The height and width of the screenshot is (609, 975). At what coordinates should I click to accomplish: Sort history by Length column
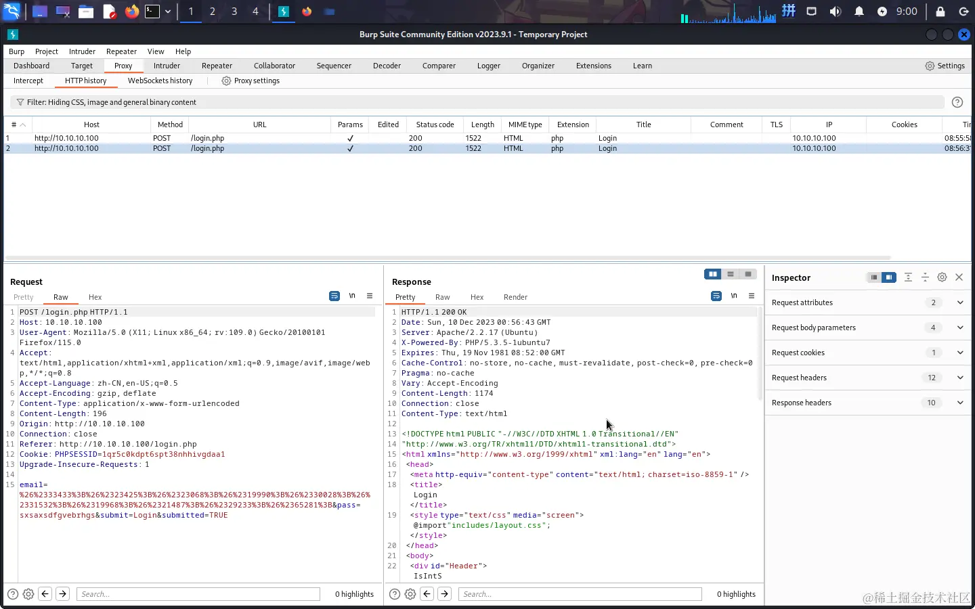[x=483, y=125]
